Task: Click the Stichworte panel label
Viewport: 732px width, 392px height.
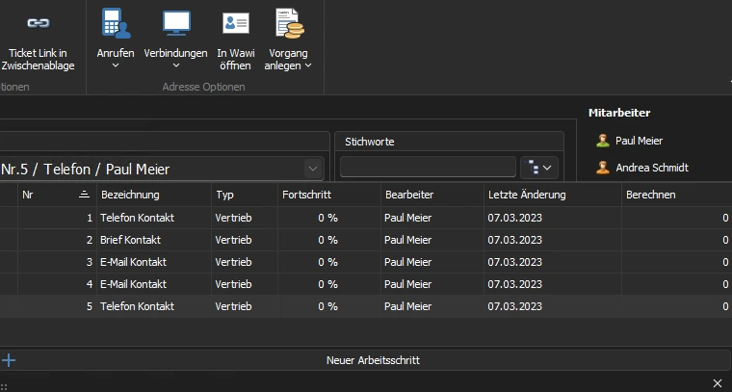Action: coord(369,142)
